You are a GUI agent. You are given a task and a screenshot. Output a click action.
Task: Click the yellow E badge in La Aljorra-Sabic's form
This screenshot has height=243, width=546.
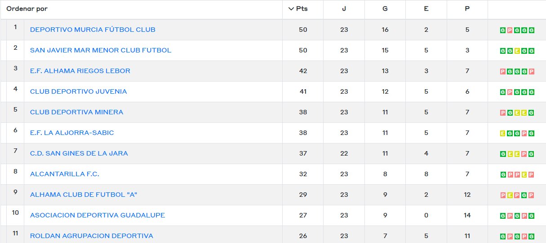[503, 134]
